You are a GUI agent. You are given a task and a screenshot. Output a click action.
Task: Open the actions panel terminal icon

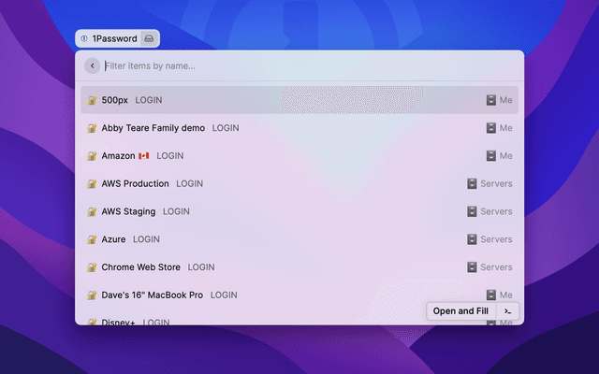click(x=507, y=311)
